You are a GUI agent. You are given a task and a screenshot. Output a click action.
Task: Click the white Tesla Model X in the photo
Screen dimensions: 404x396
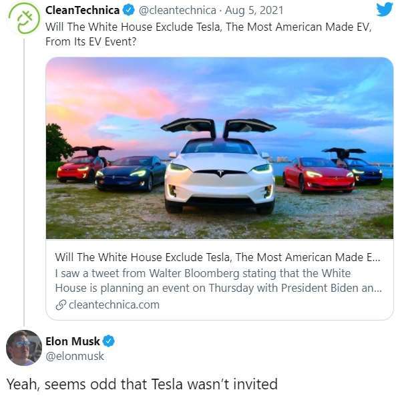[219, 170]
